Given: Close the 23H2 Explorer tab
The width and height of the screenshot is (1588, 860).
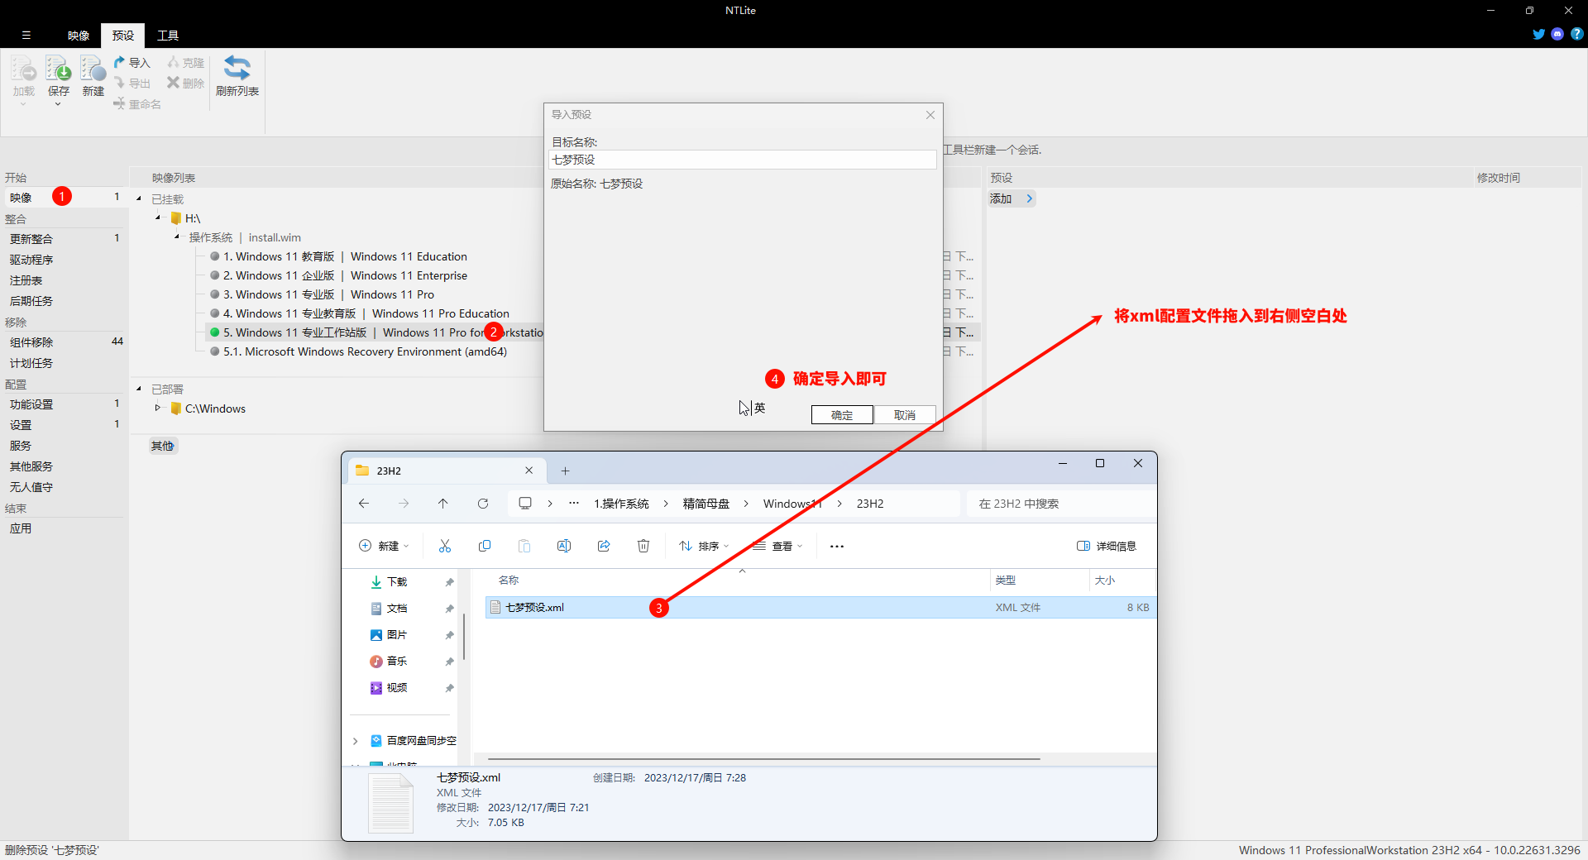Looking at the screenshot, I should tap(529, 471).
